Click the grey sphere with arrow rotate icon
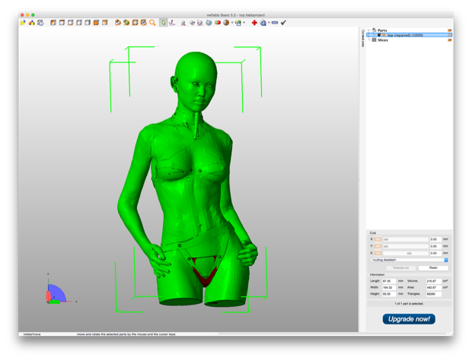 click(x=192, y=23)
